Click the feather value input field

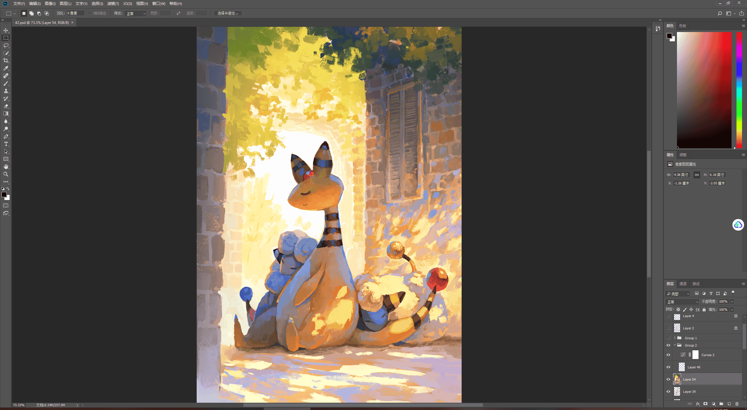(75, 13)
